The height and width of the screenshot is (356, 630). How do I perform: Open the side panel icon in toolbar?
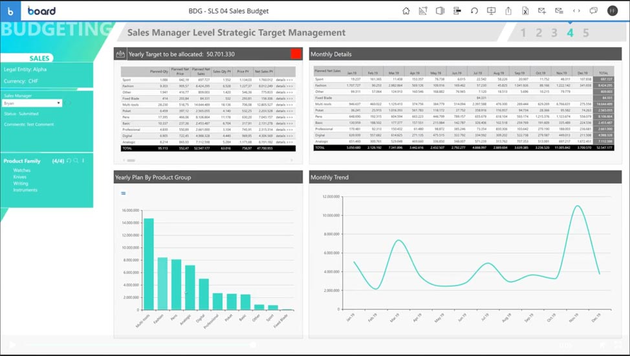pyautogui.click(x=440, y=11)
